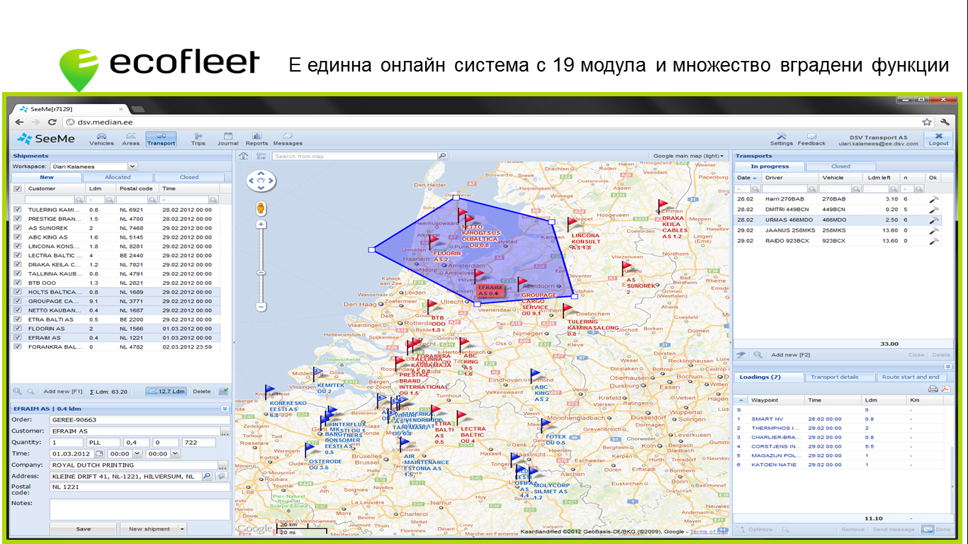Open the Trips view
The width and height of the screenshot is (968, 544).
[198, 139]
